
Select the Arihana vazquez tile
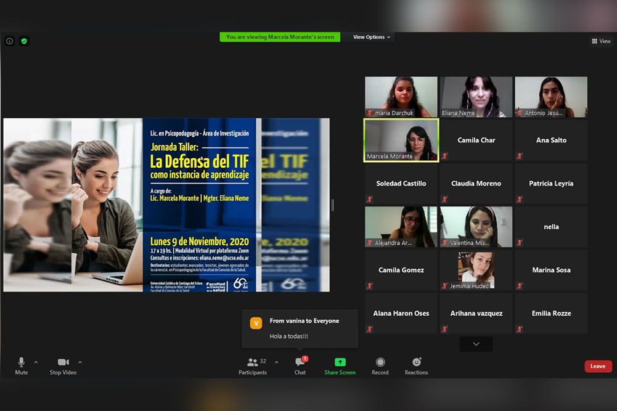tap(476, 314)
